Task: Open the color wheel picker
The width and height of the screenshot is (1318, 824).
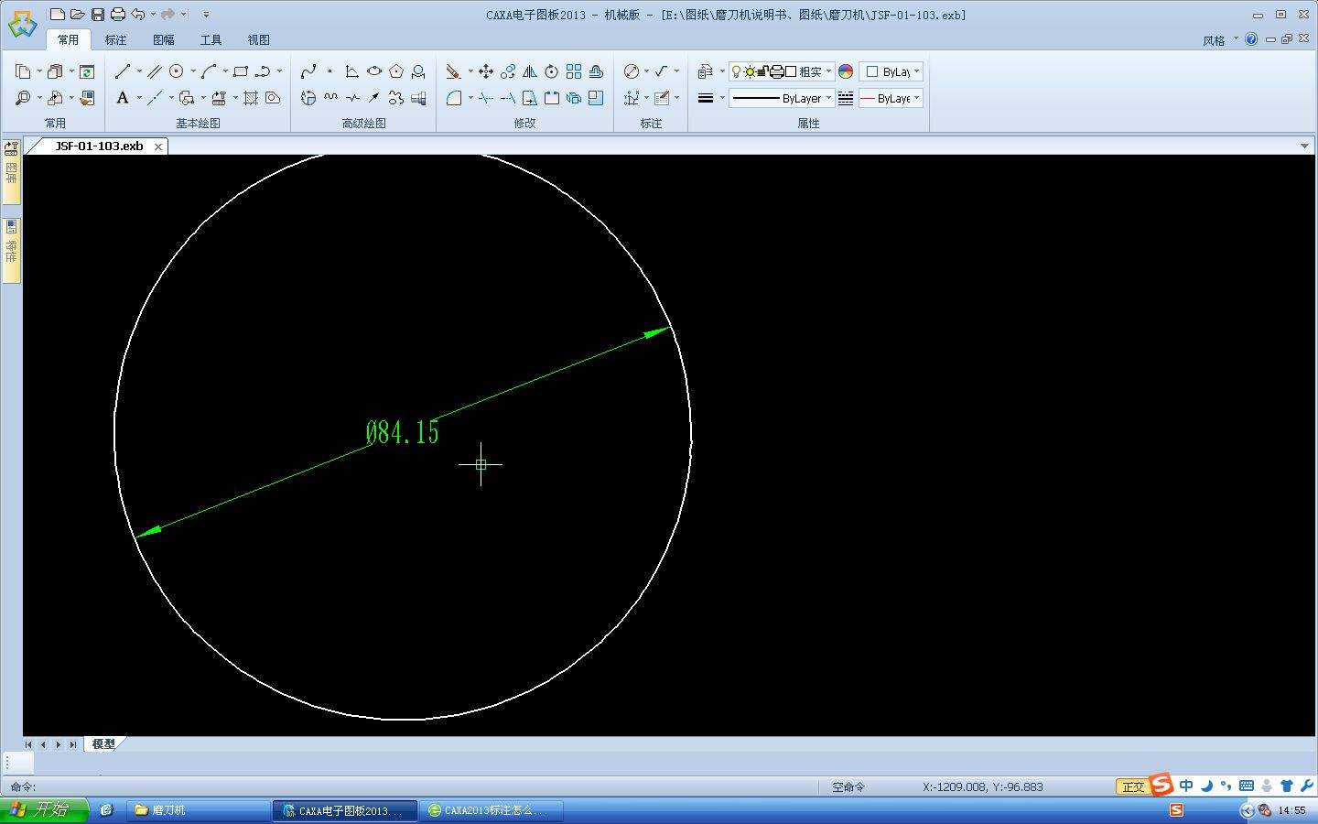Action: [846, 71]
